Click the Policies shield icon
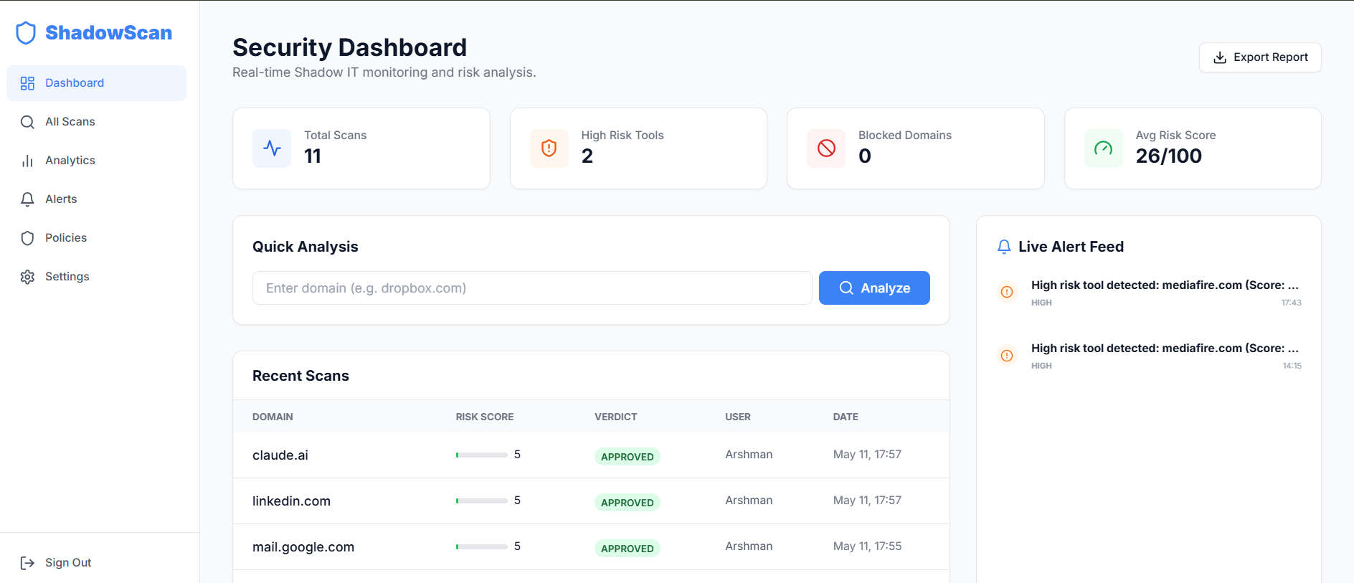The width and height of the screenshot is (1354, 583). (x=27, y=238)
